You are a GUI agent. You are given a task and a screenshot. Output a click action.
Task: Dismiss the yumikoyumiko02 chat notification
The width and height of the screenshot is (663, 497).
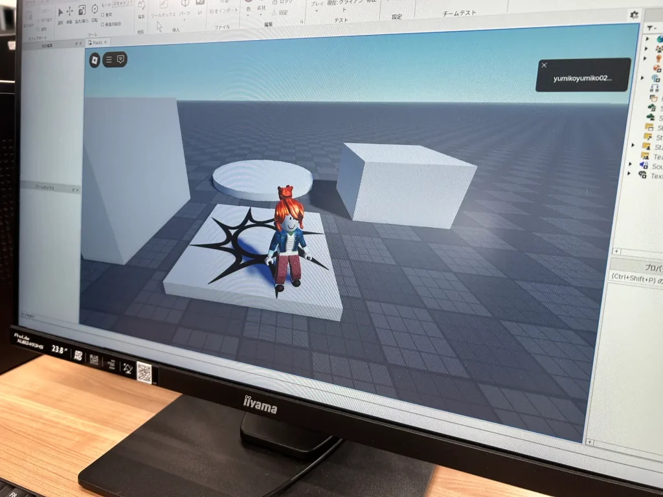543,65
